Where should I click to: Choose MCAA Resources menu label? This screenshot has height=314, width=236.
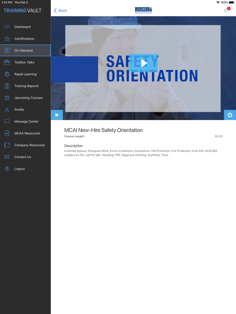[x=27, y=133]
